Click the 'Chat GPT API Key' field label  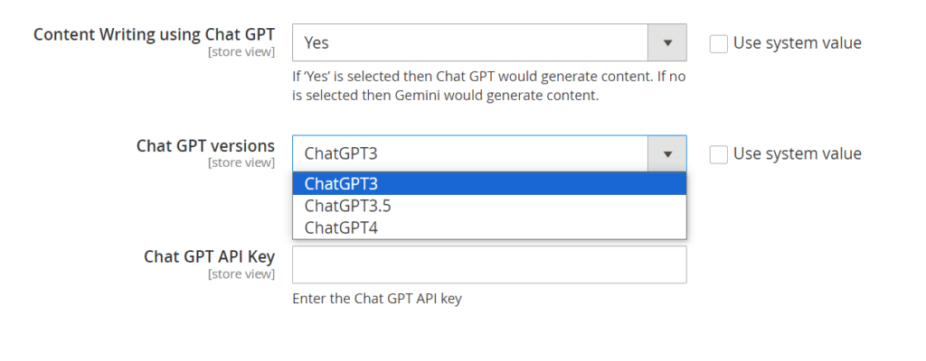[209, 256]
